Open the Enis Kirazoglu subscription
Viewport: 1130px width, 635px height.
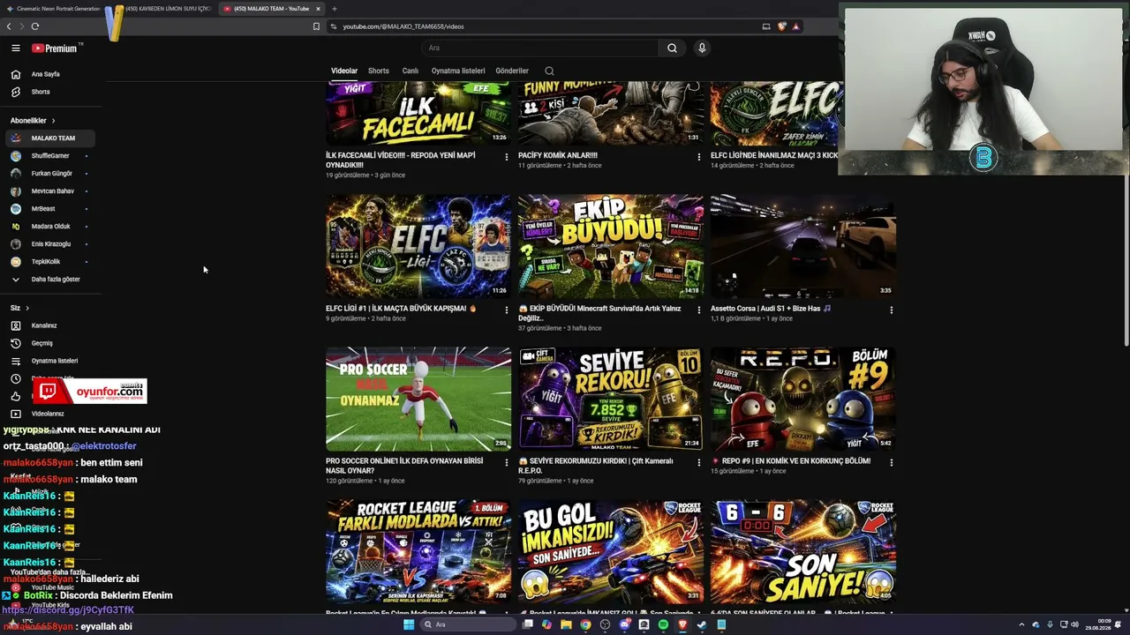[49, 244]
